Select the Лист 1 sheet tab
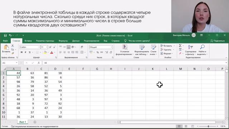Viewport: 229px width, 129px height. point(23,122)
